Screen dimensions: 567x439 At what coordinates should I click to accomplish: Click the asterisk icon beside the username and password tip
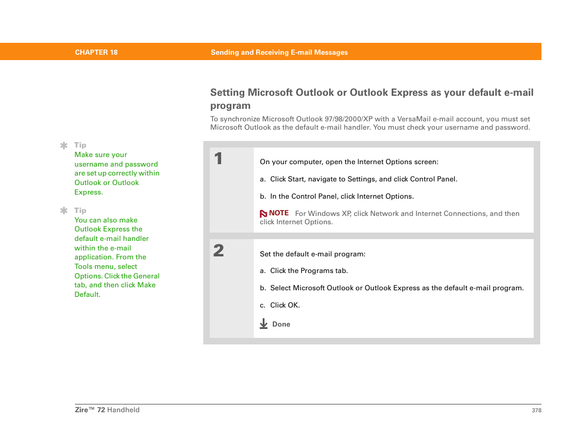[64, 146]
